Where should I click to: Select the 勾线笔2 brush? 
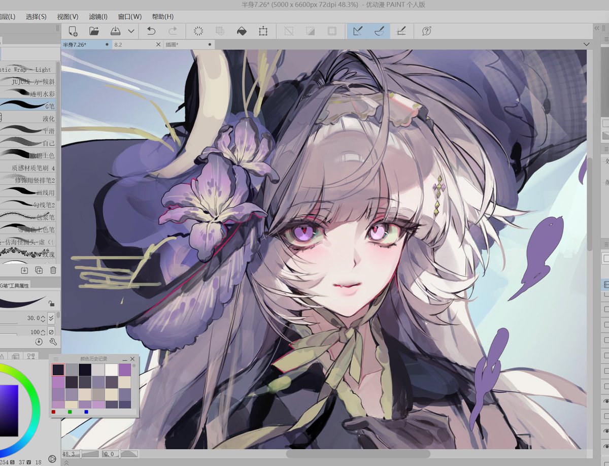tap(29, 205)
